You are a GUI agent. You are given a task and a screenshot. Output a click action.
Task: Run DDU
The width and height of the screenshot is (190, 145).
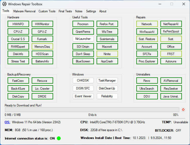click(x=147, y=96)
